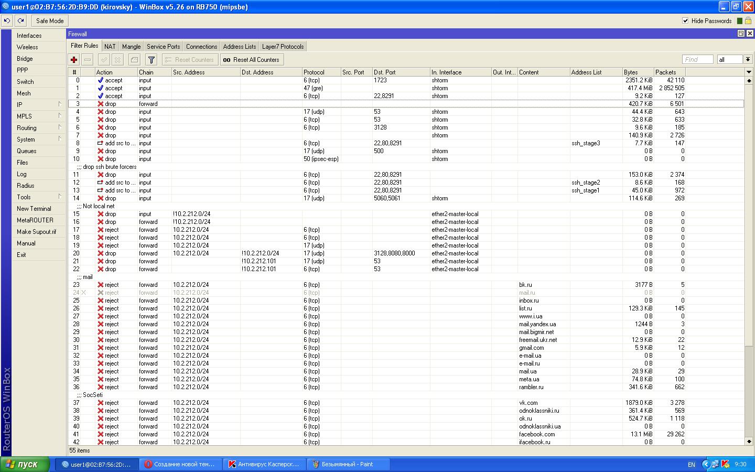Click the vertical scrollbar up arrow
755x472 pixels.
point(749,81)
